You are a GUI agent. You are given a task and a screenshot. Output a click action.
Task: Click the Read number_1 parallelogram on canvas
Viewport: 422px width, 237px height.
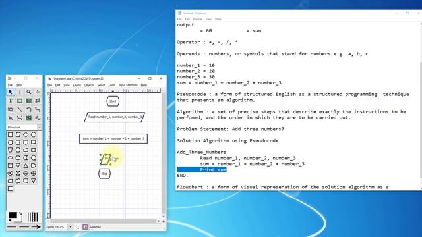pyautogui.click(x=115, y=117)
